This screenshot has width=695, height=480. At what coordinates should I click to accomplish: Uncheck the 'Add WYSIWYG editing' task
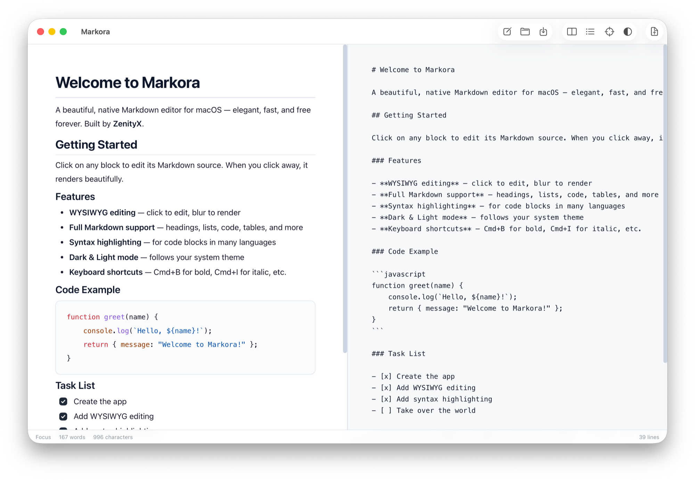[x=63, y=416]
